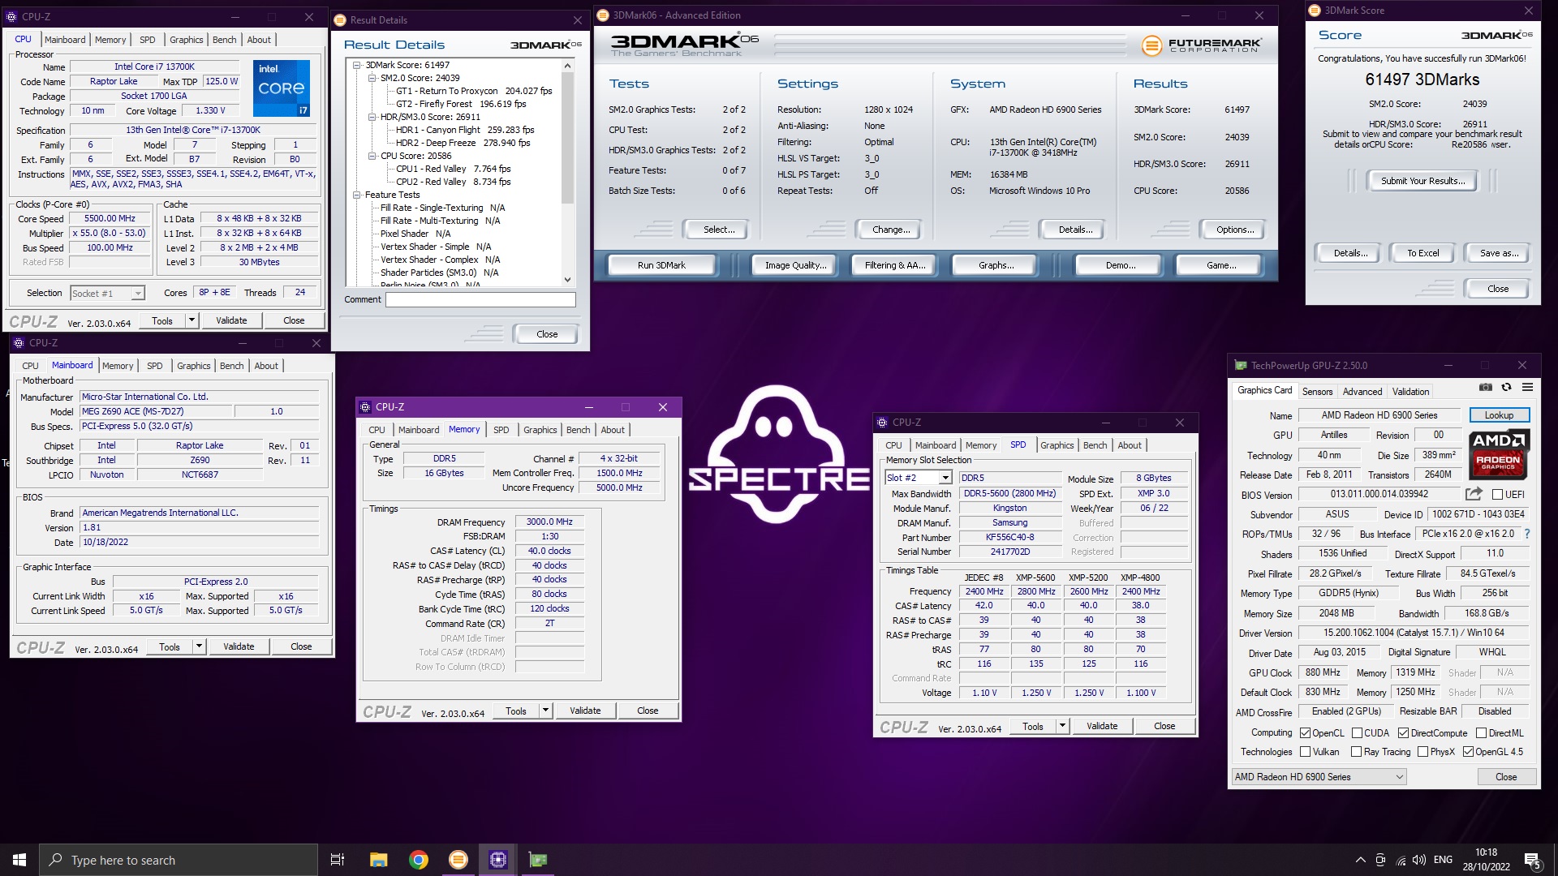Click Submit Your Results button

[x=1422, y=181]
